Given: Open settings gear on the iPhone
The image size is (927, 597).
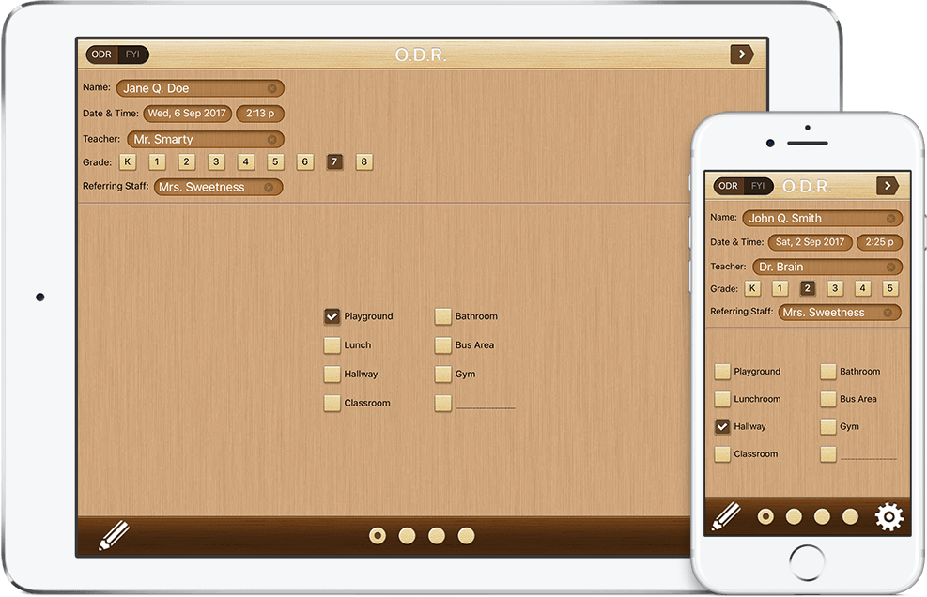Looking at the screenshot, I should pyautogui.click(x=888, y=516).
